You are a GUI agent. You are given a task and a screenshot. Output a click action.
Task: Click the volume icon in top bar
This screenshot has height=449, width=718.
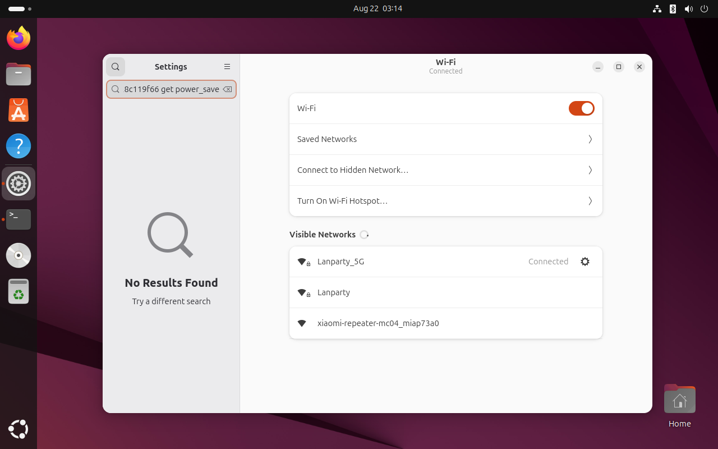click(x=689, y=9)
